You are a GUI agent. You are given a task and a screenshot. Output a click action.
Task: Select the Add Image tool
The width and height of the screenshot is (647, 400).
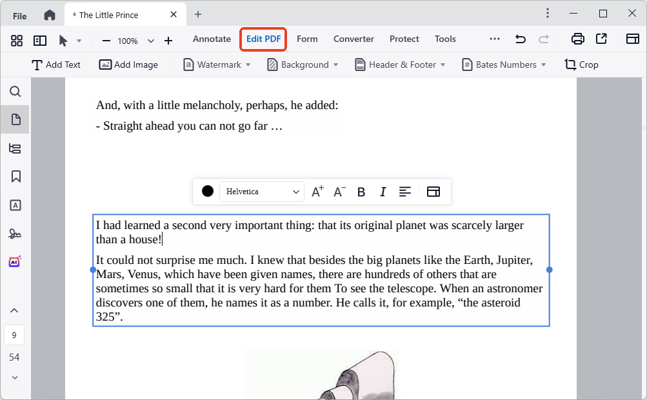[128, 65]
